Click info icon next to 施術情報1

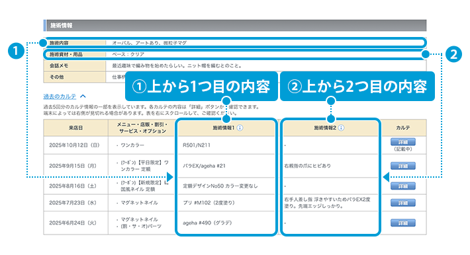(x=240, y=127)
